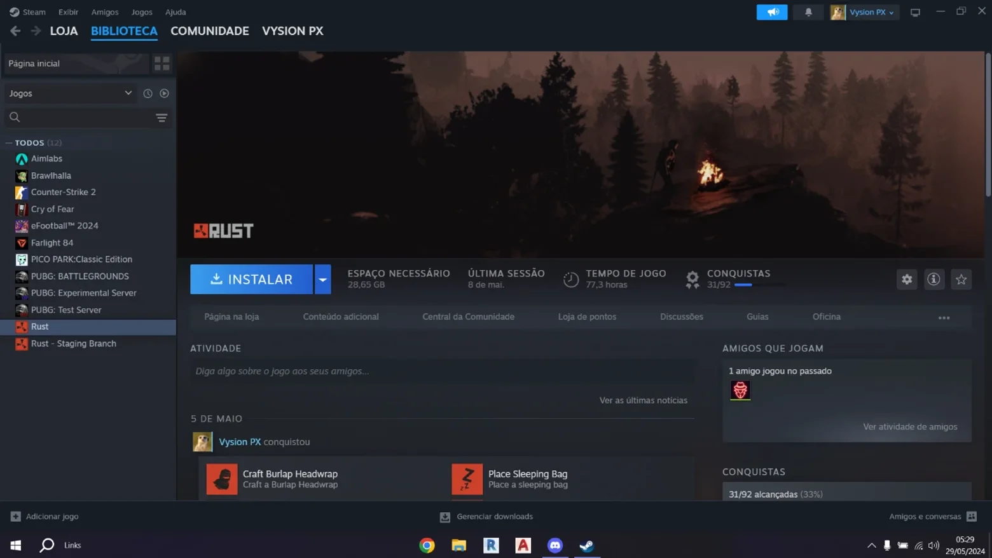Open Loja de pontos link
Viewport: 992px width, 558px height.
coord(587,316)
